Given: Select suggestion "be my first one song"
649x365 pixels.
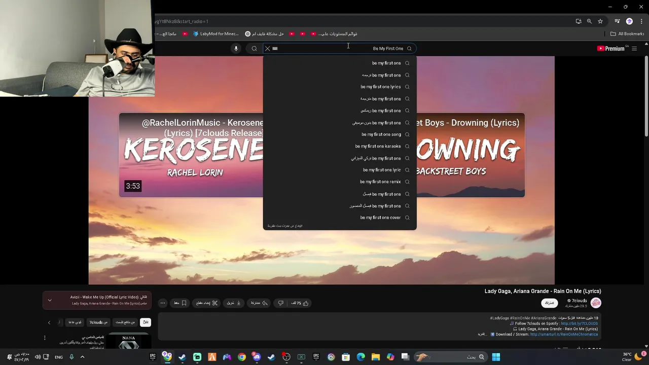Looking at the screenshot, I should pos(340,134).
